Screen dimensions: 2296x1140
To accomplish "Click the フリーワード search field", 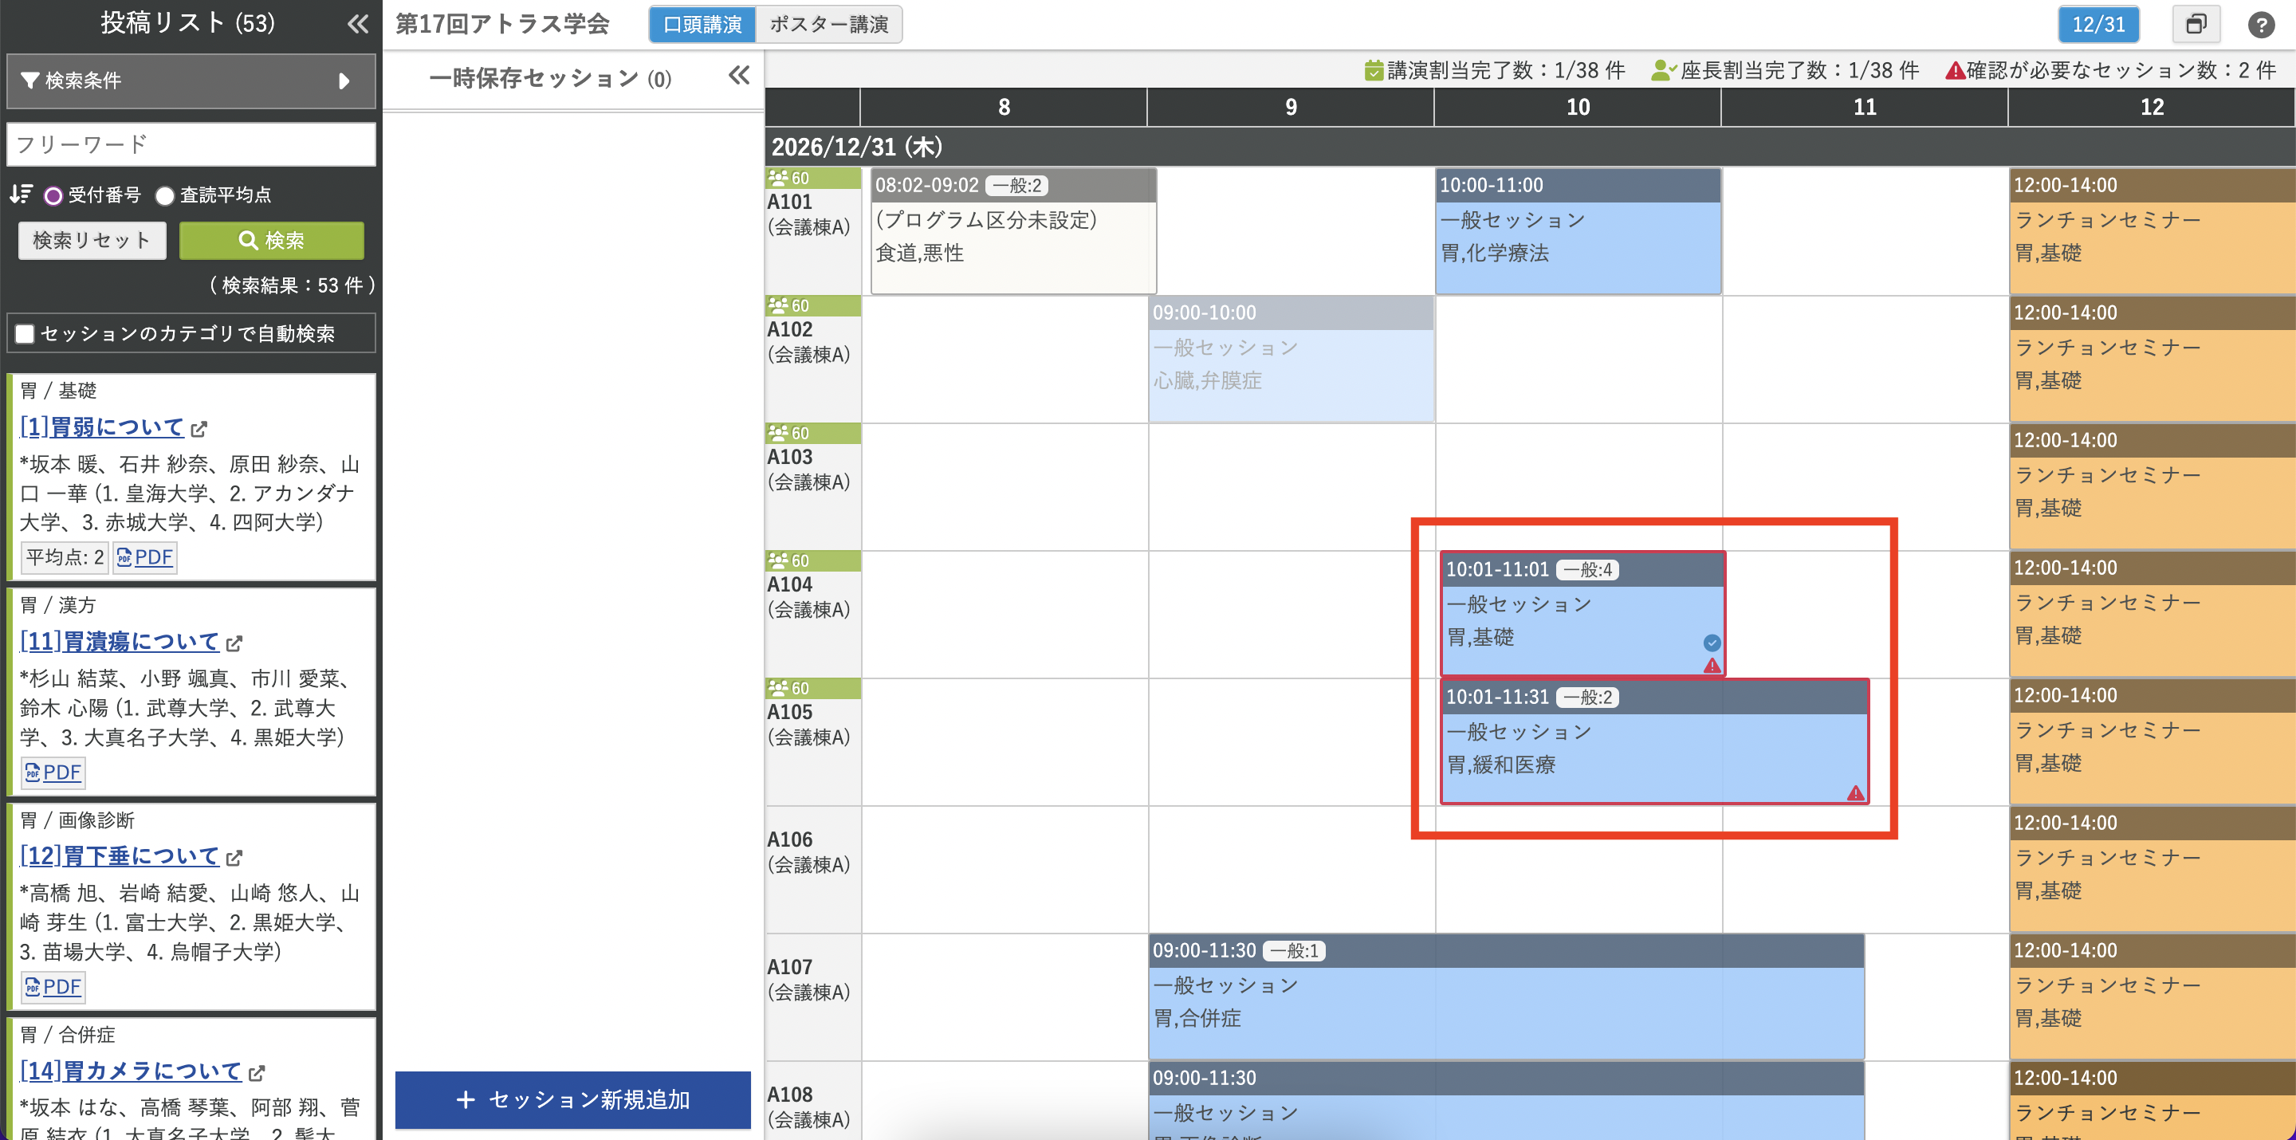I will [191, 144].
